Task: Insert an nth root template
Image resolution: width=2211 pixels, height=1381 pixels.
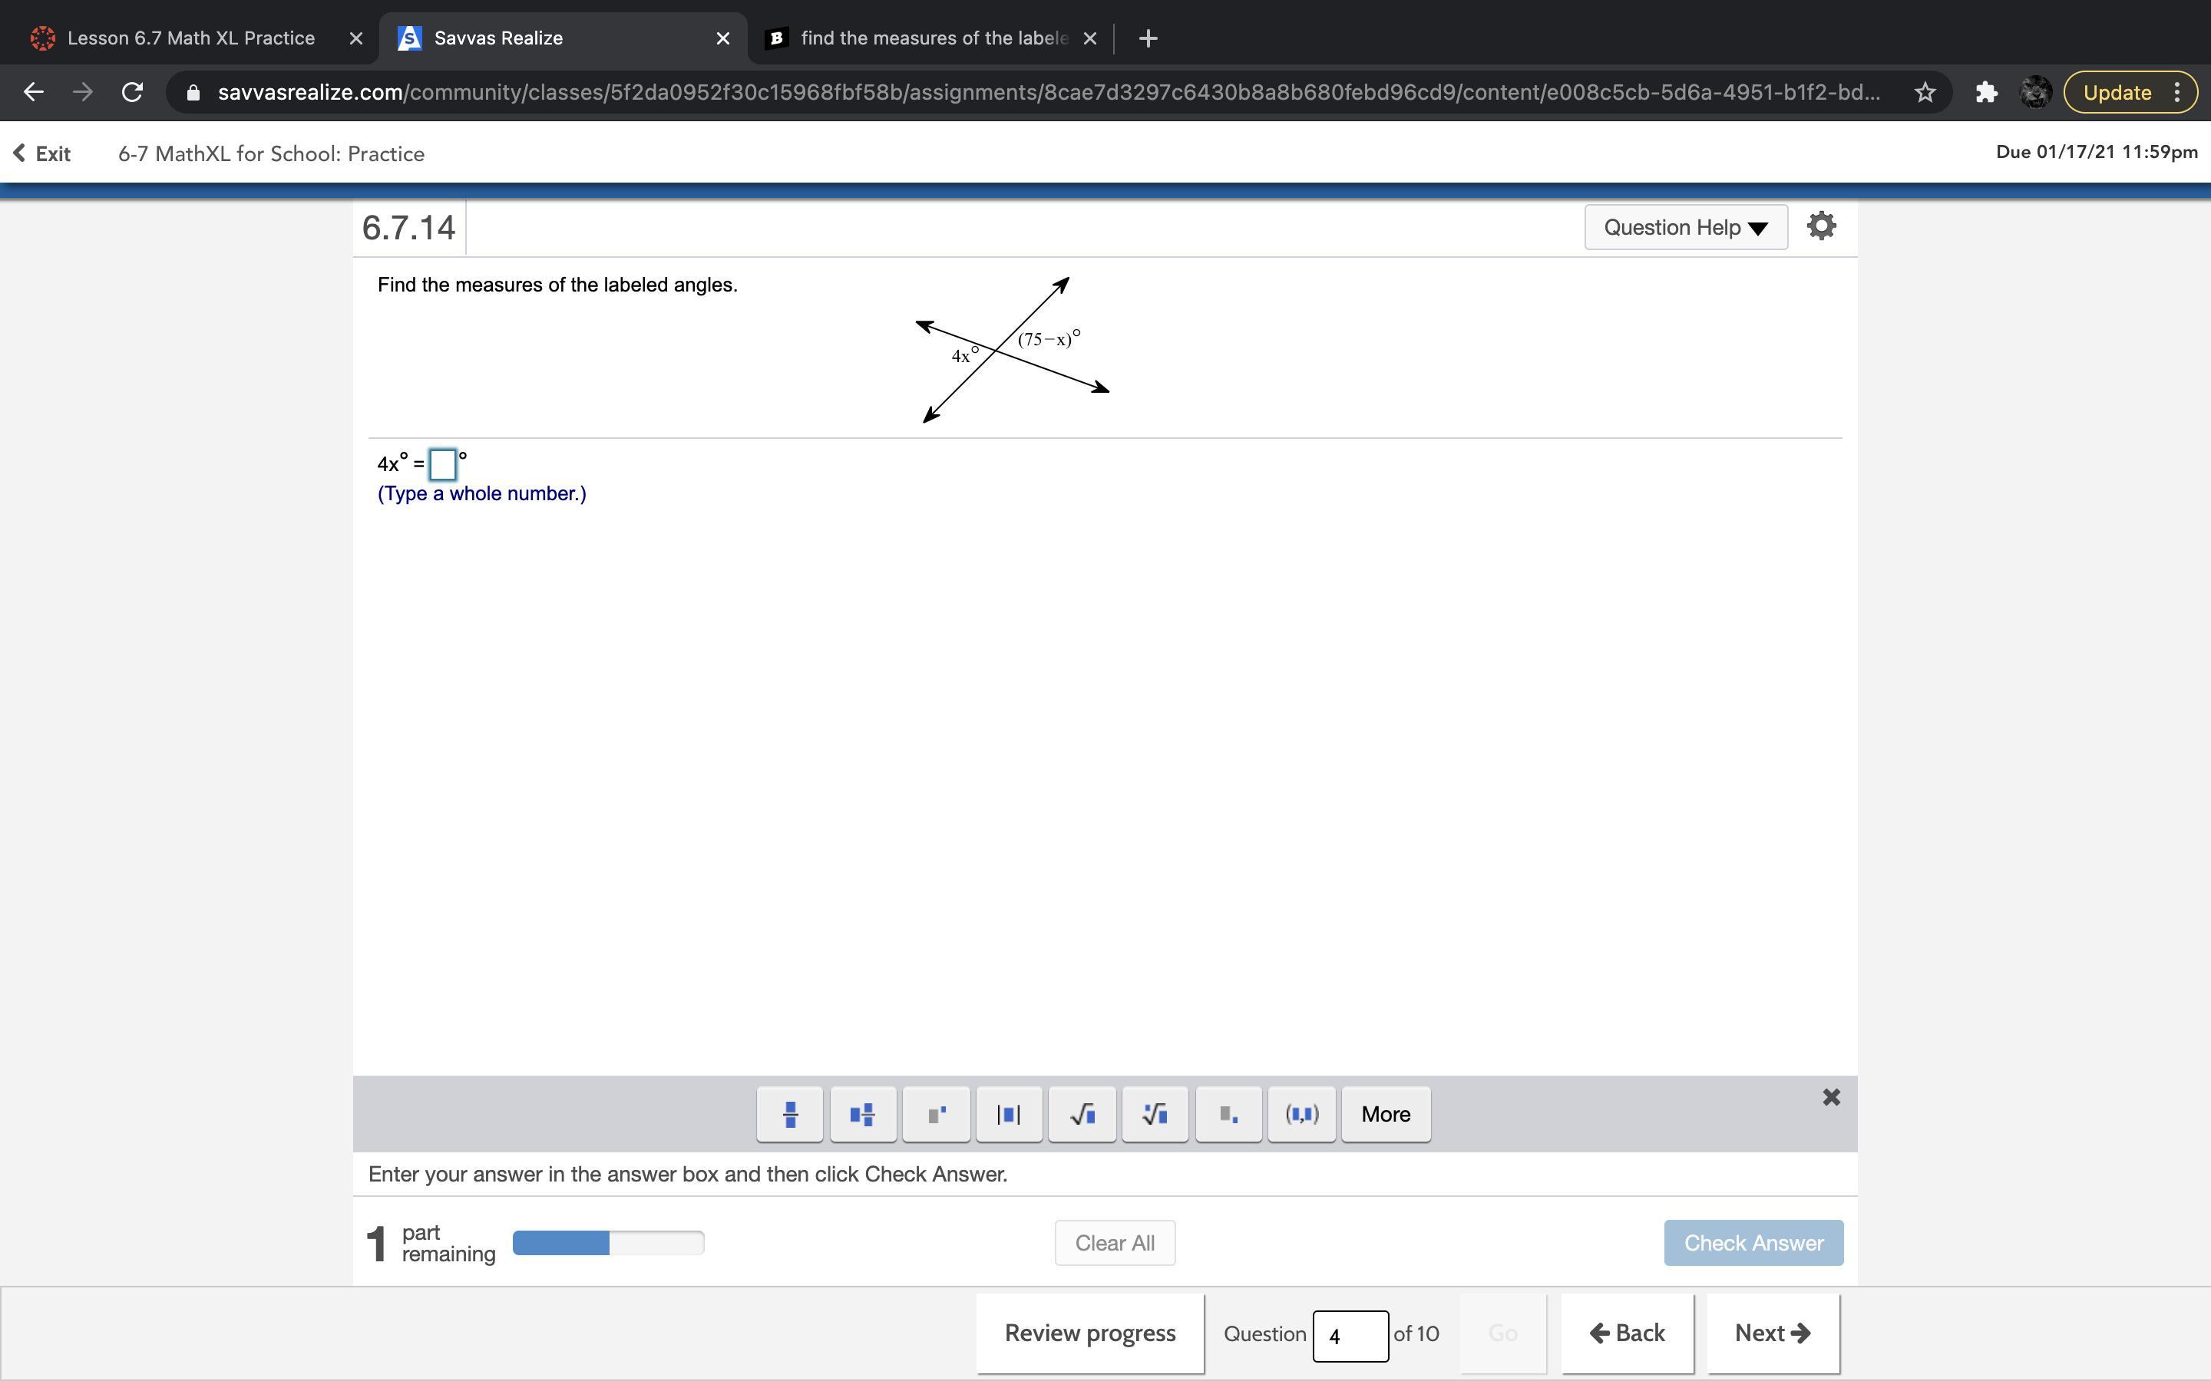Action: click(x=1155, y=1113)
